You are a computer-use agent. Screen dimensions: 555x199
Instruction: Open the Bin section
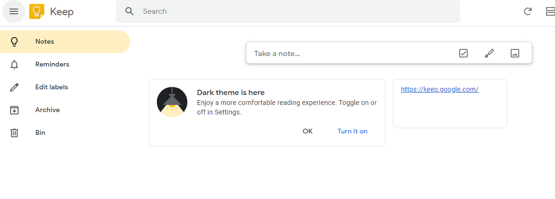[x=65, y=133]
